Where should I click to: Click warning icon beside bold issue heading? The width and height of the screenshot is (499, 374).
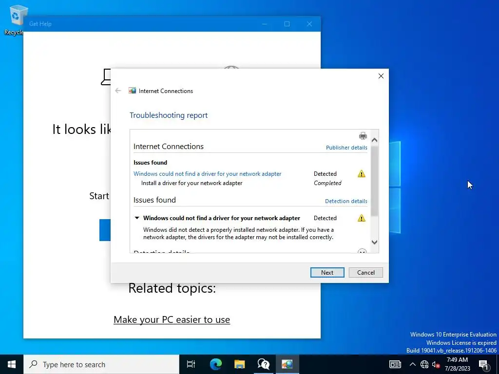tap(362, 218)
